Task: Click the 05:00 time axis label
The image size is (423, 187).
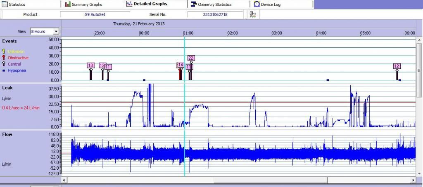Action: tap(365, 33)
